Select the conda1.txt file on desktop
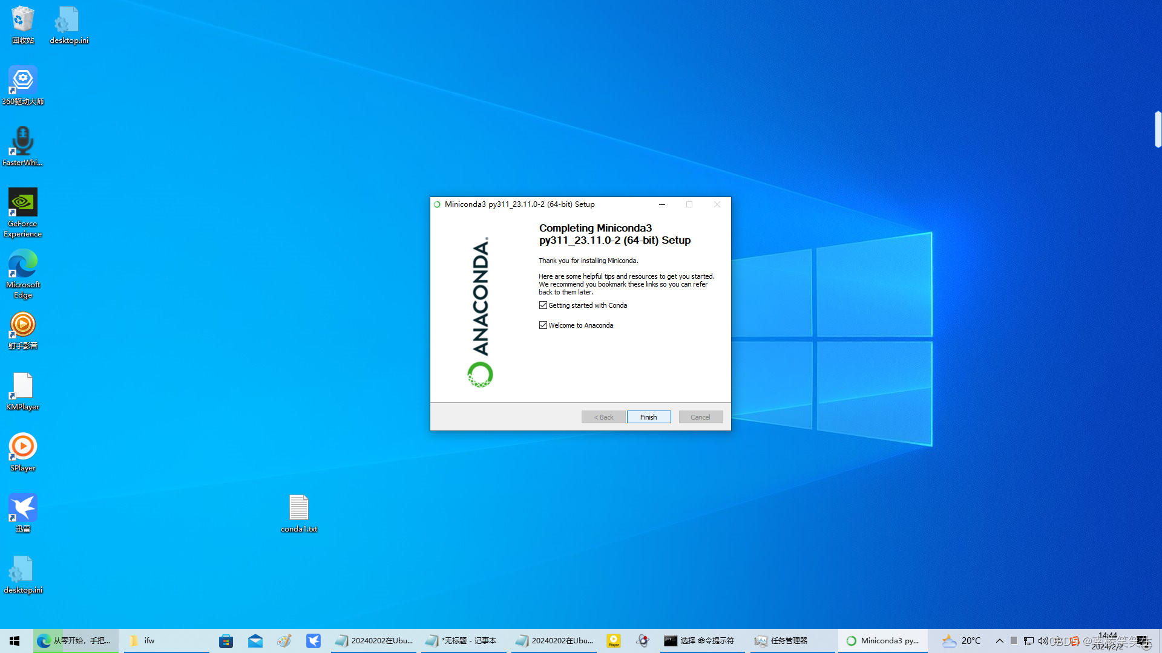1162x653 pixels. tap(299, 514)
